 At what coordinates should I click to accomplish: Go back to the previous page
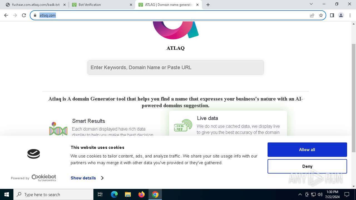coord(6,15)
